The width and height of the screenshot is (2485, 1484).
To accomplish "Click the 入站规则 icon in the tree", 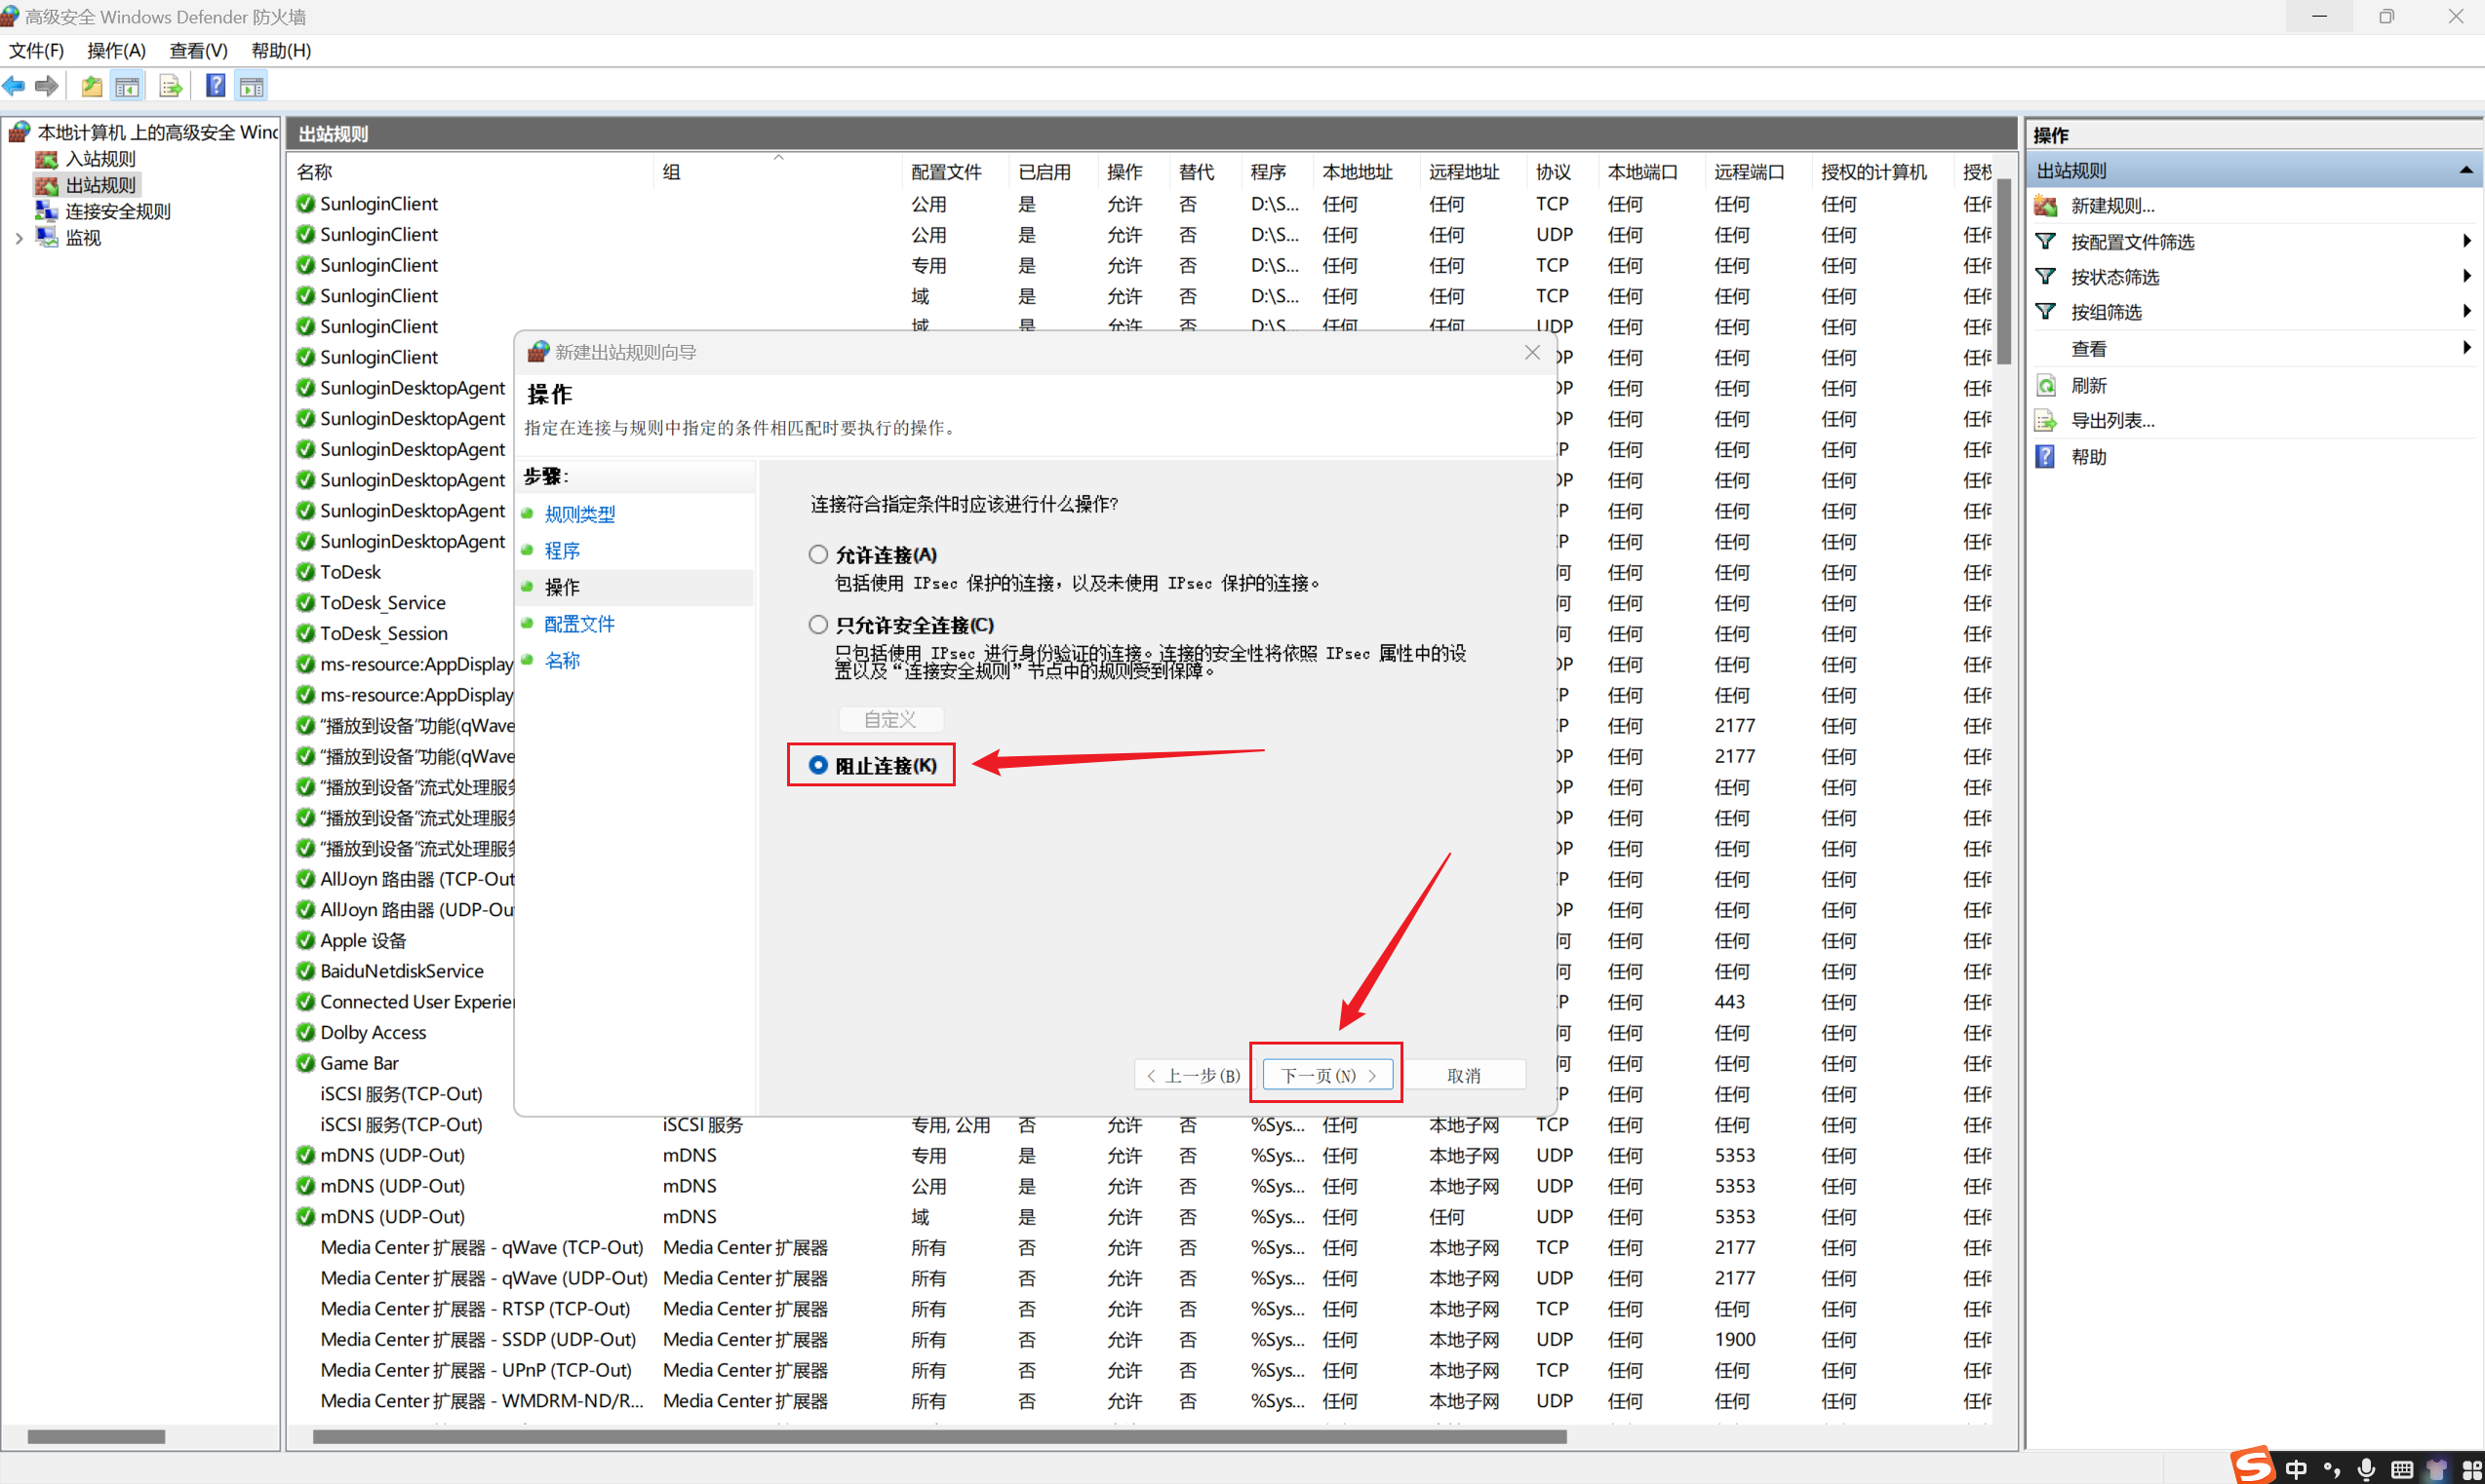I will click(46, 159).
